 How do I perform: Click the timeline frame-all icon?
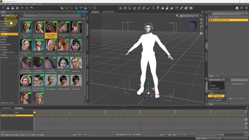click(x=246, y=128)
